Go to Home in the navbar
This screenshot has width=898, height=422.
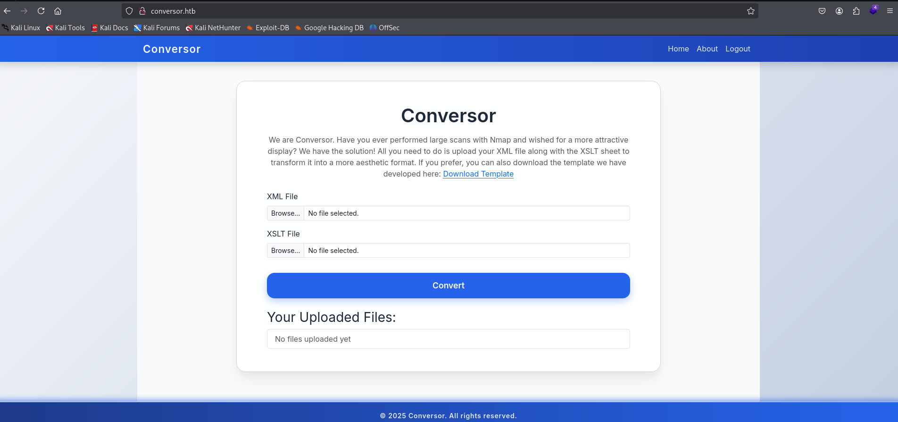[678, 49]
